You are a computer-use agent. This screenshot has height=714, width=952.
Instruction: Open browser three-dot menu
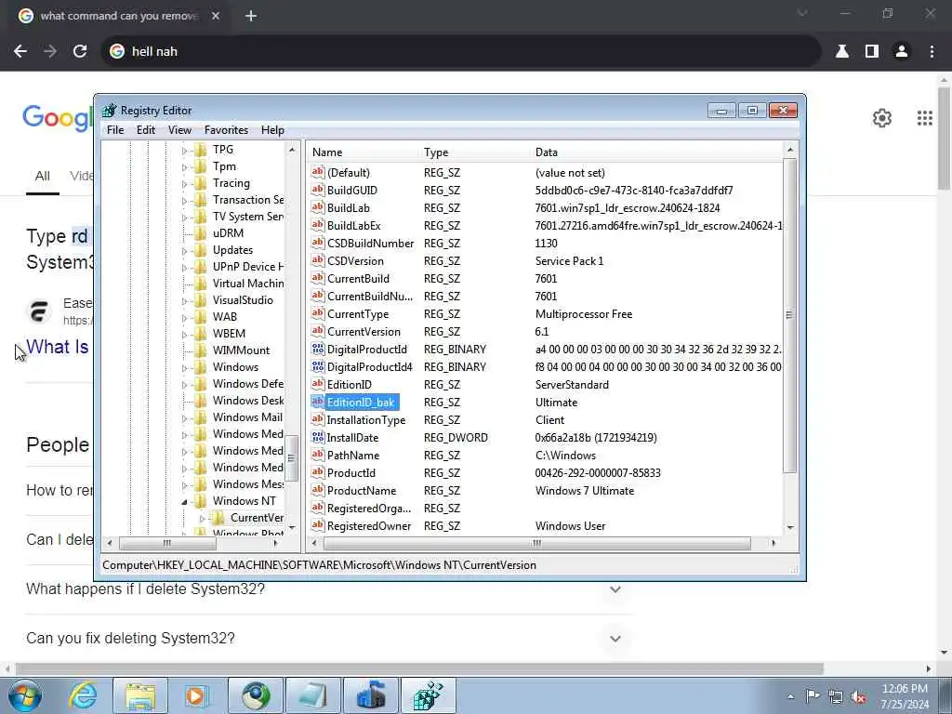click(x=932, y=52)
